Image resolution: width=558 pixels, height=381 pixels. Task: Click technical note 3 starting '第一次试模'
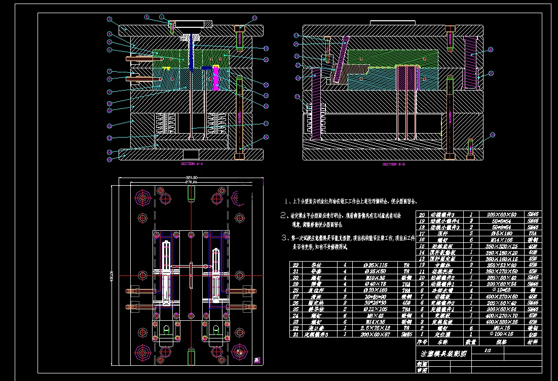click(x=348, y=242)
